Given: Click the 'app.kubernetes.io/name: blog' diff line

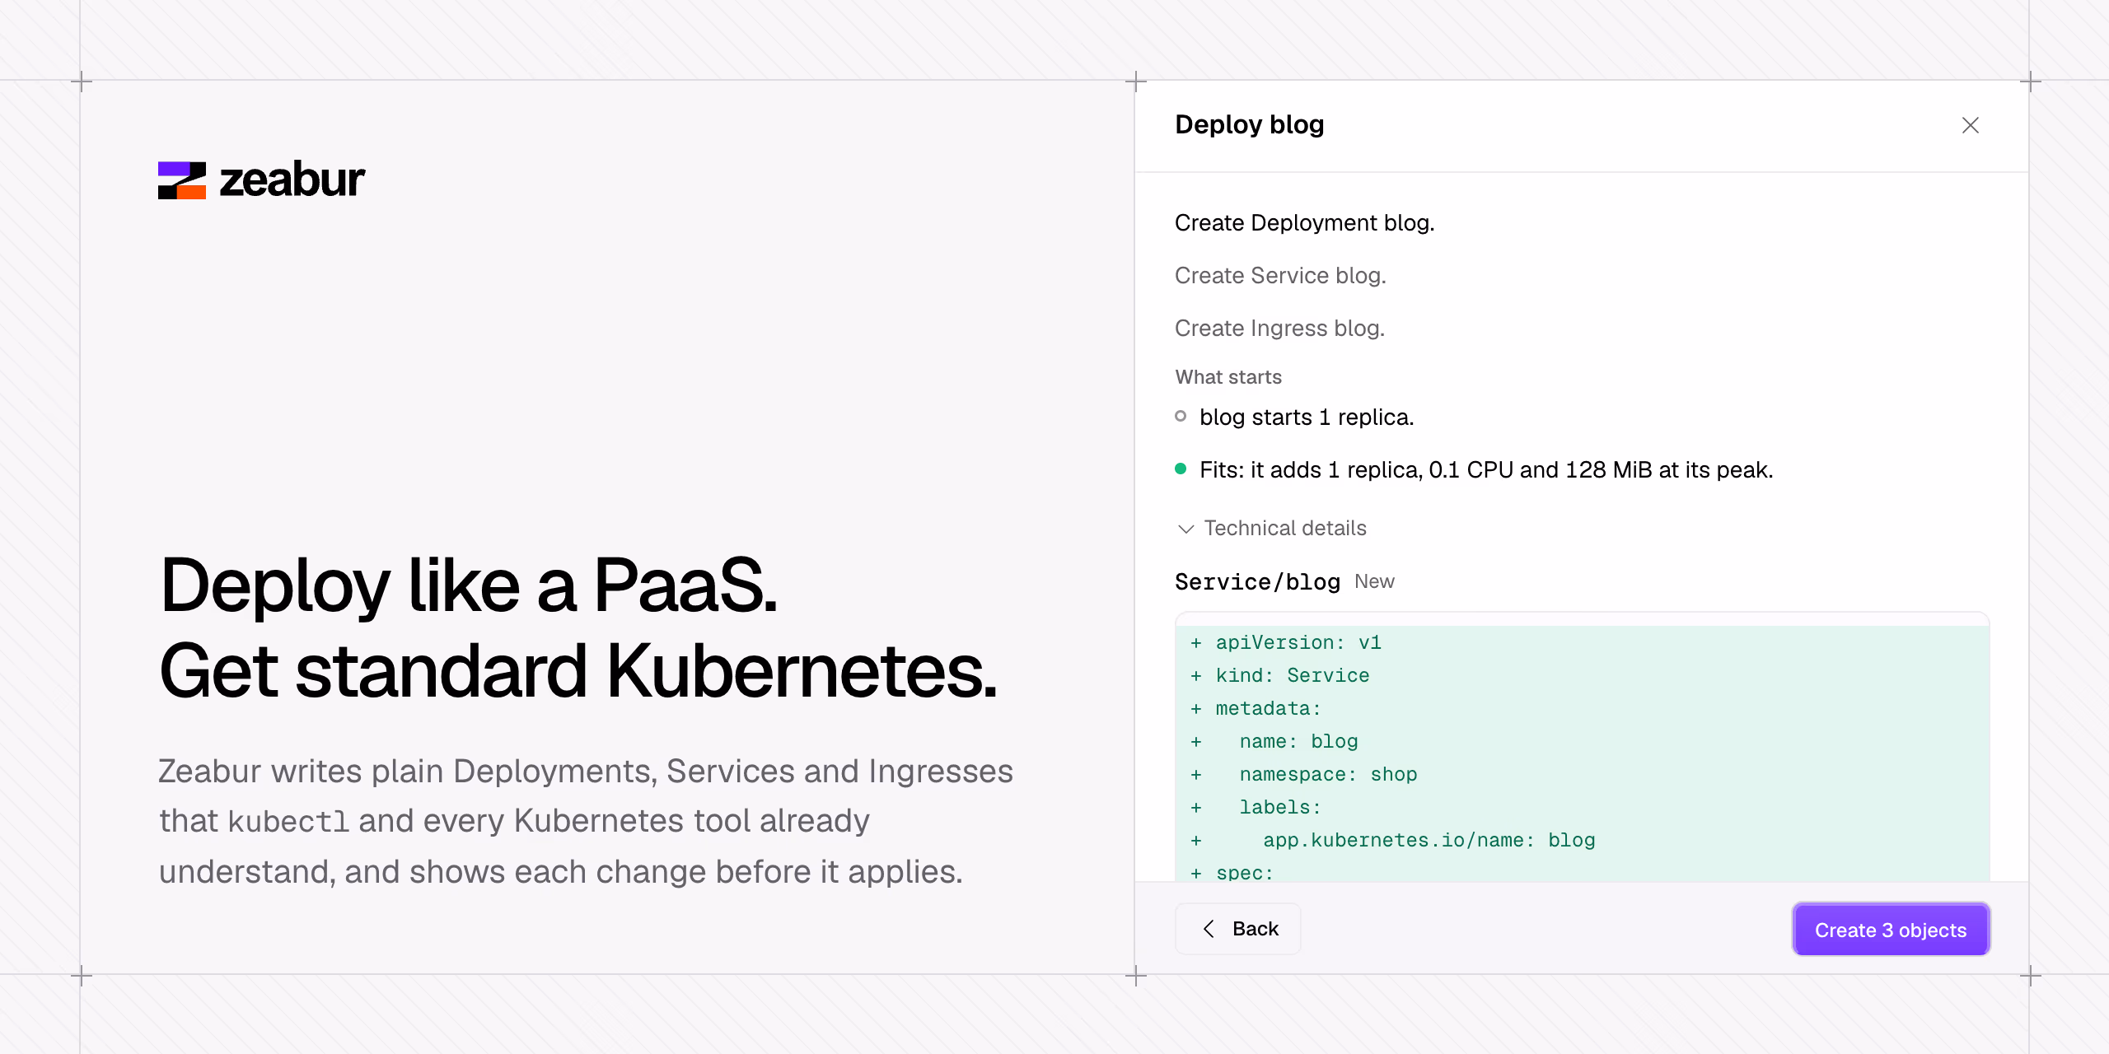Looking at the screenshot, I should point(1582,840).
